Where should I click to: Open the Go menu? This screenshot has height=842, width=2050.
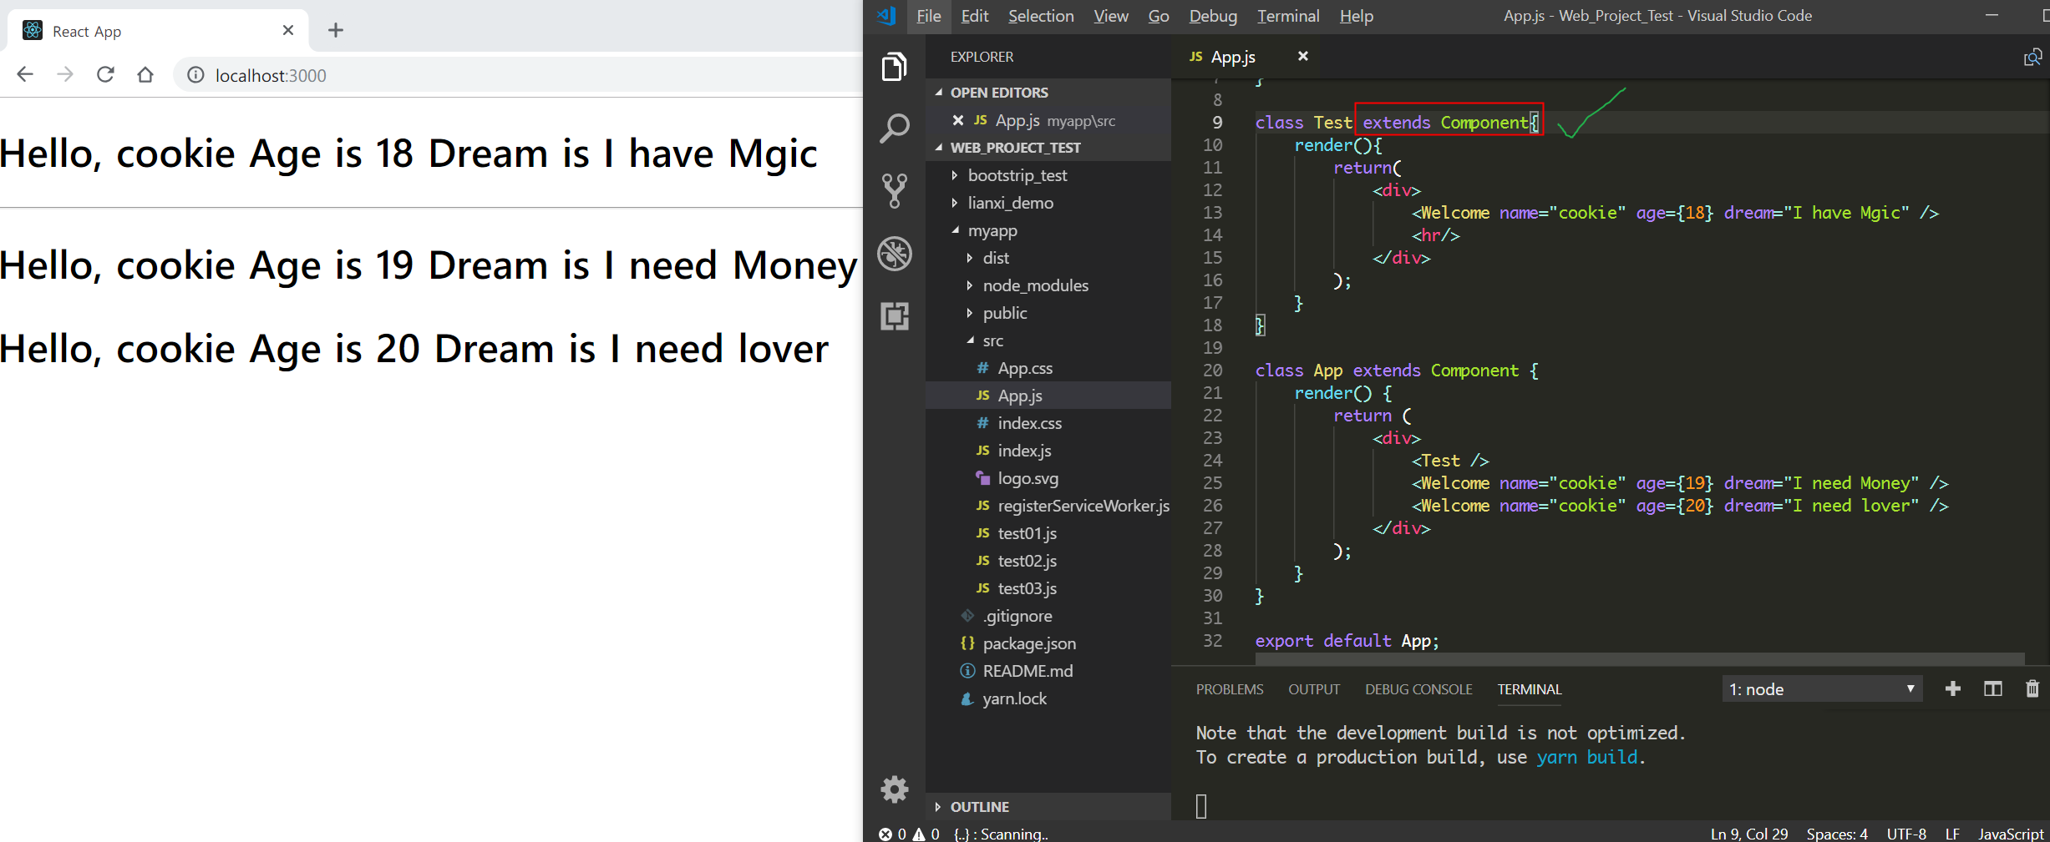point(1159,16)
